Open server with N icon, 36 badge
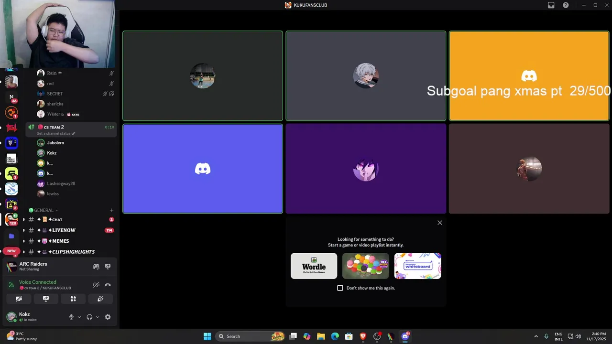The height and width of the screenshot is (344, 612). point(11,97)
